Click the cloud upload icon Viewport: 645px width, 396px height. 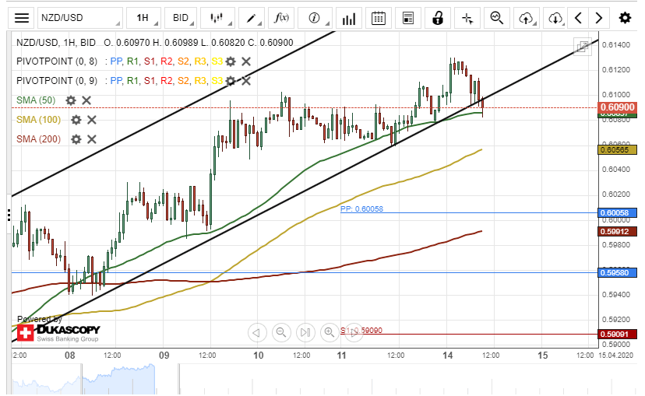point(526,18)
